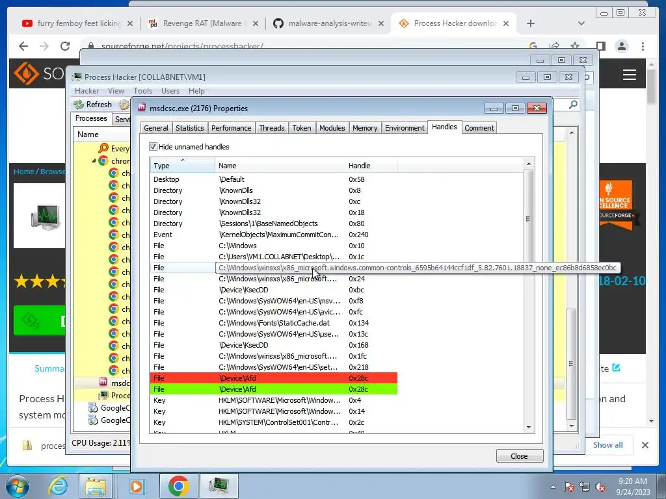Click the options gear icon beside Refresh
666x499 pixels.
pos(124,105)
